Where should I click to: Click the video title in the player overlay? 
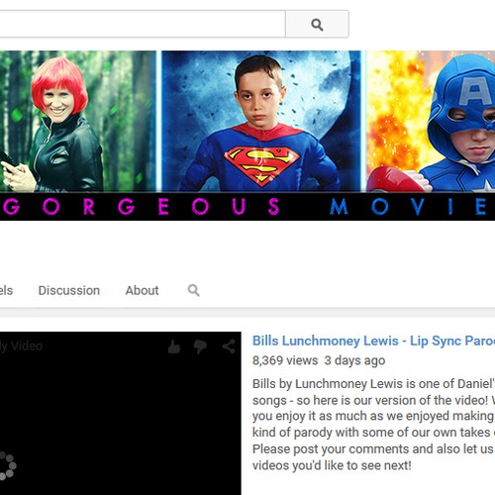[x=21, y=346]
